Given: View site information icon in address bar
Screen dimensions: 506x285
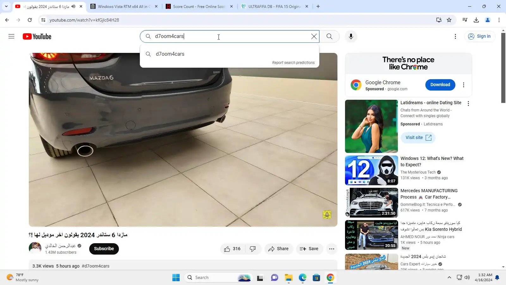Looking at the screenshot, I should tap(43, 20).
